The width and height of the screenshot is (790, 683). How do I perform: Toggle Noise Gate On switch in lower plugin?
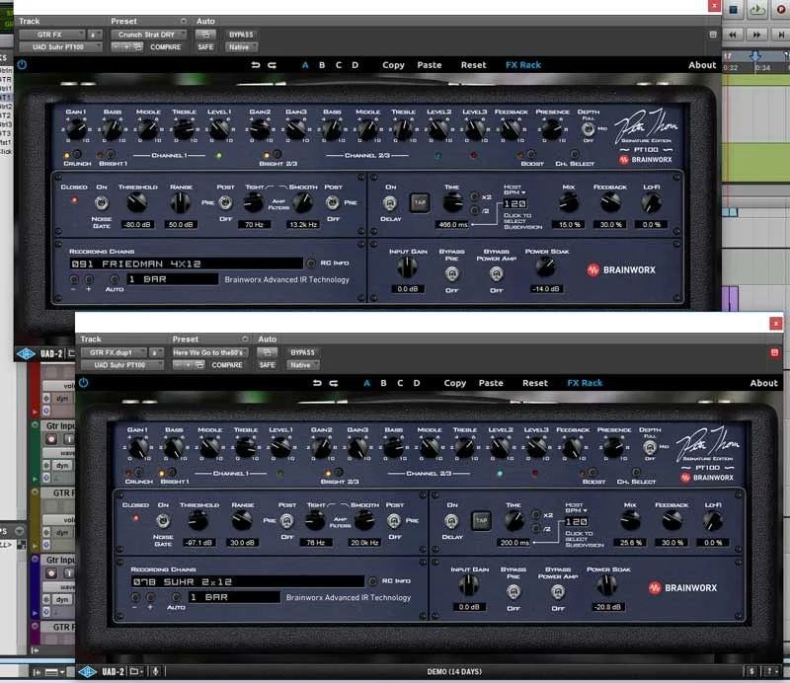(x=163, y=521)
